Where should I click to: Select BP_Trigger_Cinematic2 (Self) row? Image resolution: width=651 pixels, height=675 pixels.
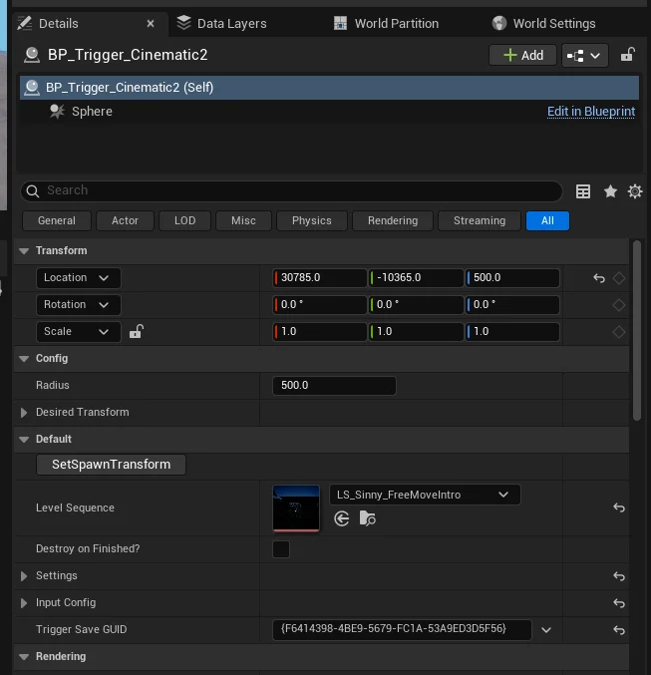click(x=329, y=88)
